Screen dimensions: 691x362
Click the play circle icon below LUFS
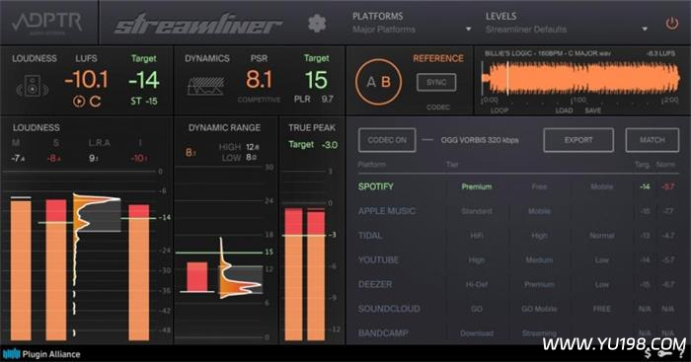coord(79,102)
